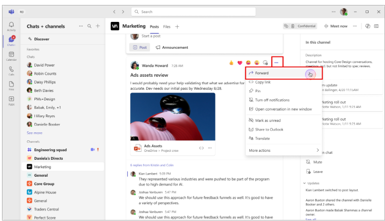
Task: Open chat with Robin Counts
Action: [x=63, y=74]
